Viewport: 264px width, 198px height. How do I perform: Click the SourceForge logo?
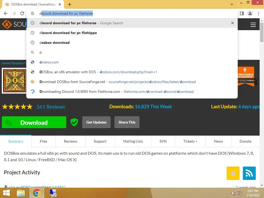click(14, 24)
